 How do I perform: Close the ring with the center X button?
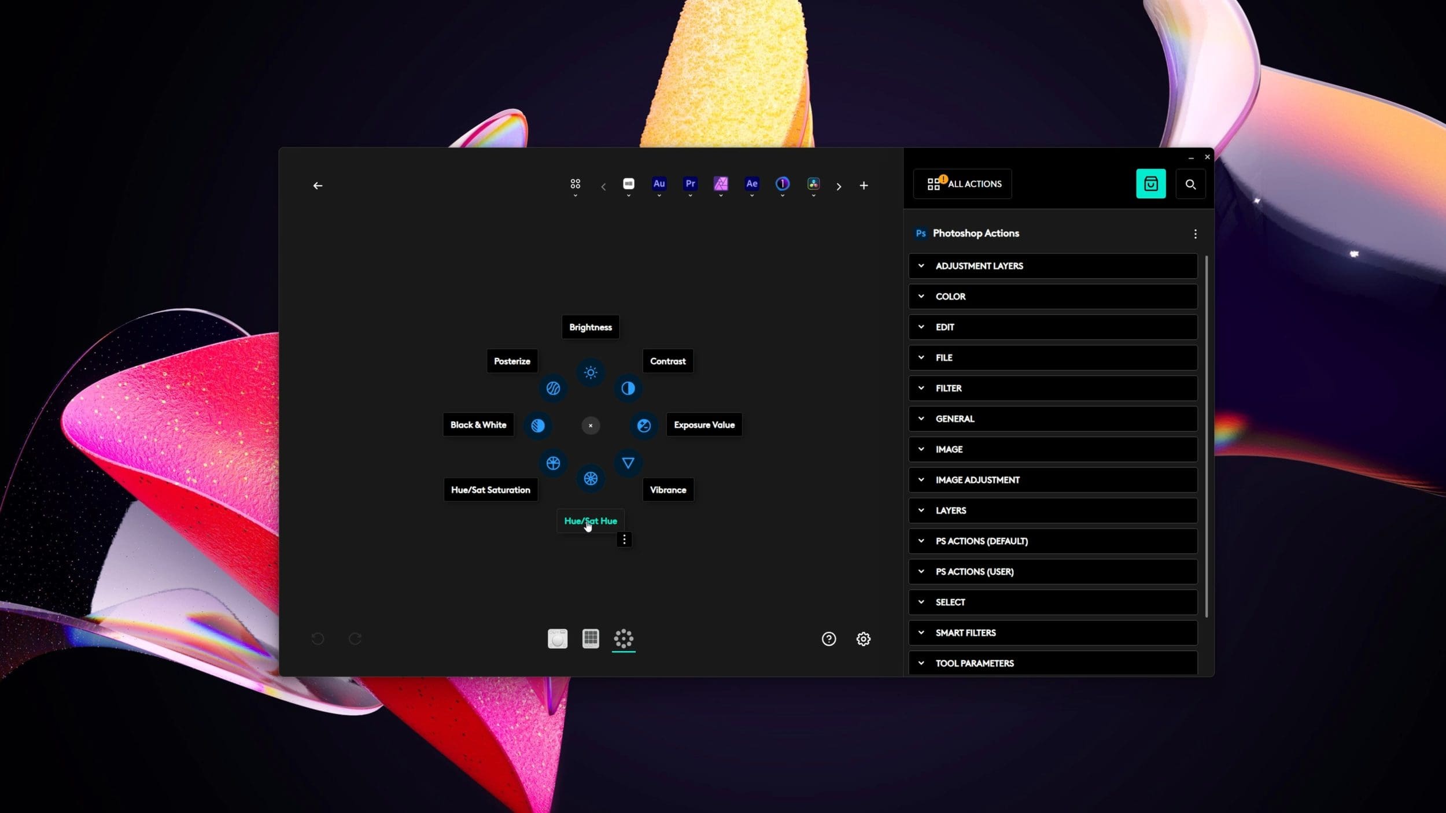590,426
